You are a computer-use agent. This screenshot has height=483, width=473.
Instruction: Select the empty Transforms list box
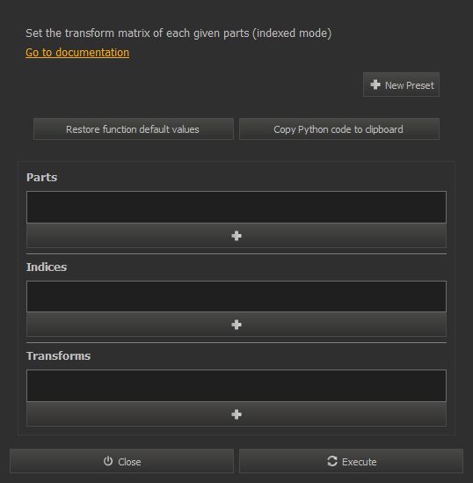[236, 385]
